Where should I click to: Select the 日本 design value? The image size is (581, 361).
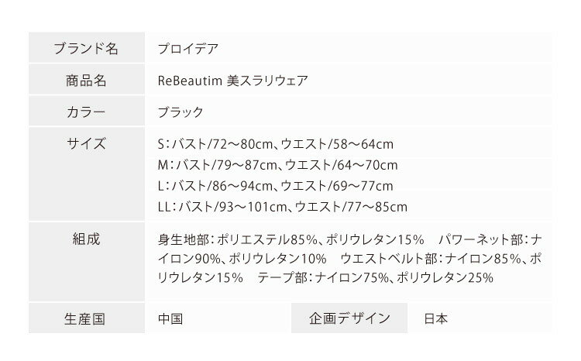436,318
